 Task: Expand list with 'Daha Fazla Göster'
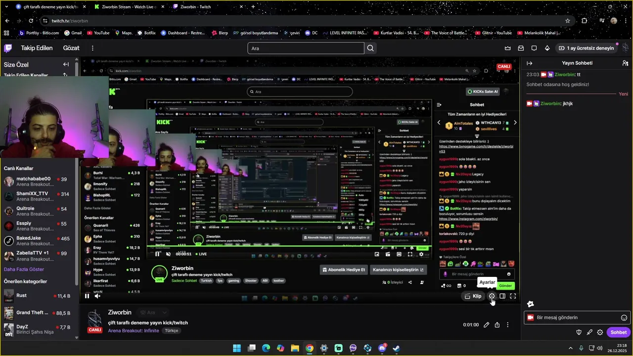coord(24,269)
